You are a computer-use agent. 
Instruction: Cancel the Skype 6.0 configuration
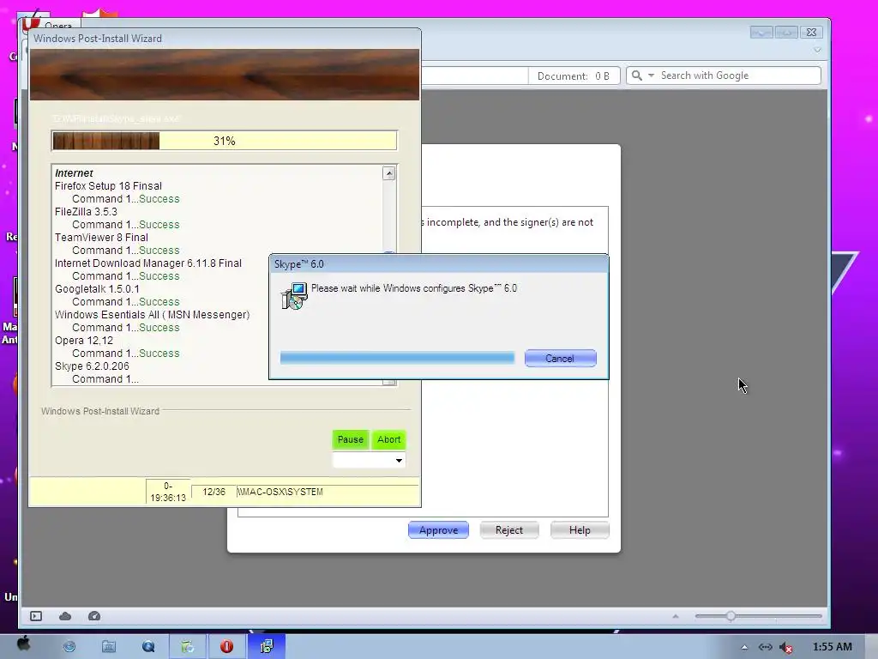560,359
